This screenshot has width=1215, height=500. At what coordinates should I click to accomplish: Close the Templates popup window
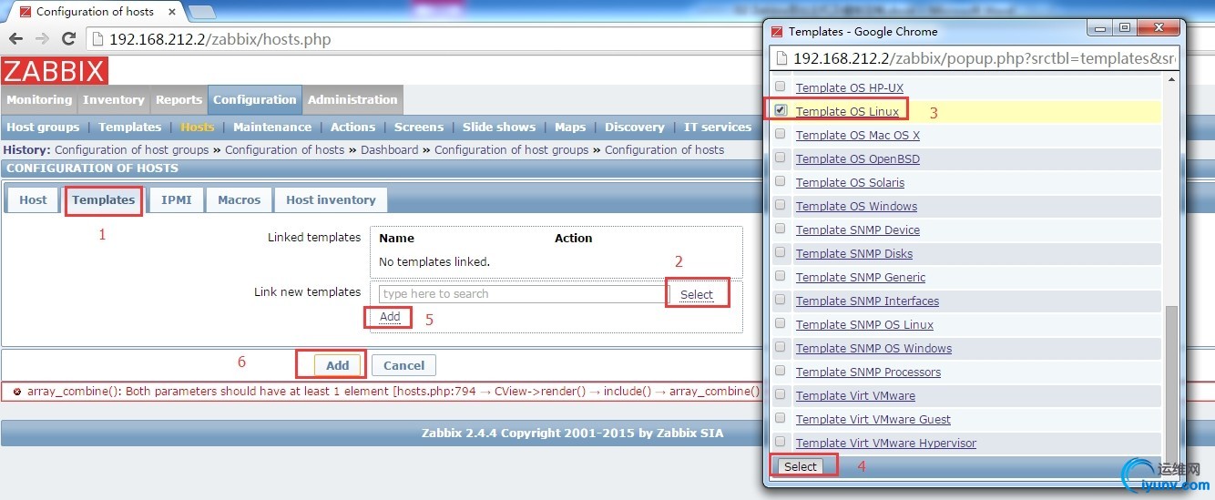pos(1159,27)
